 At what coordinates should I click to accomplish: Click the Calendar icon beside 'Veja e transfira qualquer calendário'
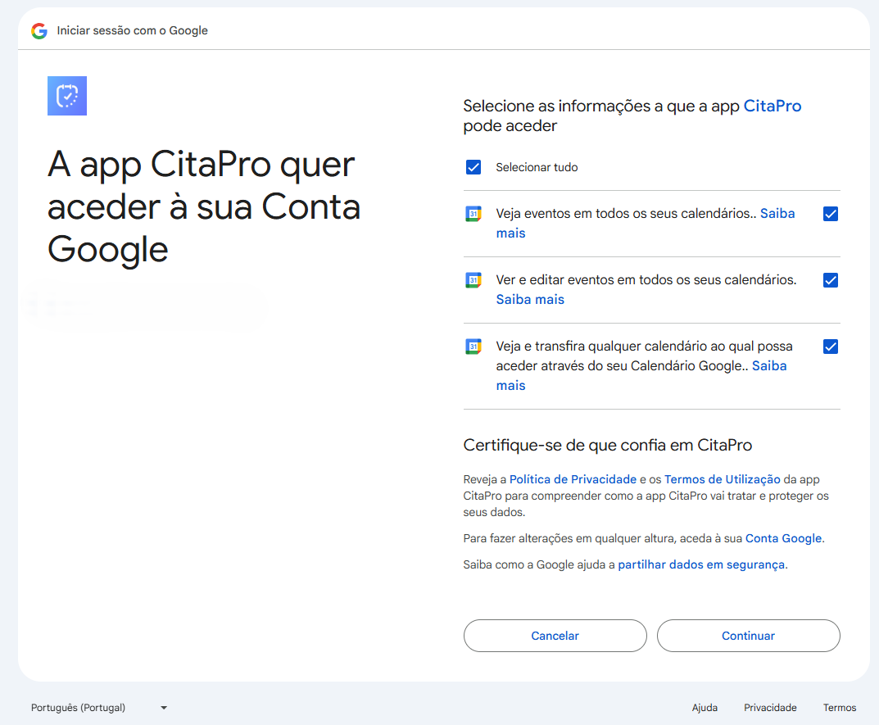pyautogui.click(x=473, y=347)
